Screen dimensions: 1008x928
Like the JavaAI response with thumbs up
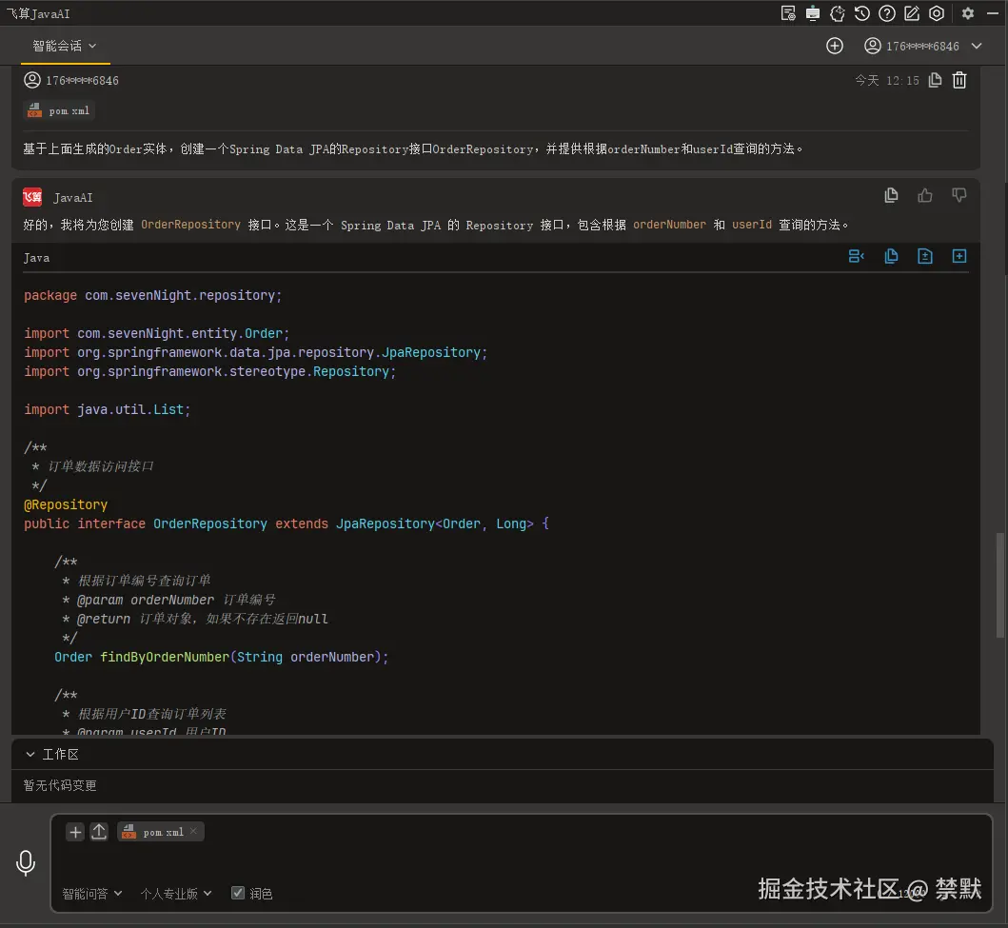coord(925,195)
